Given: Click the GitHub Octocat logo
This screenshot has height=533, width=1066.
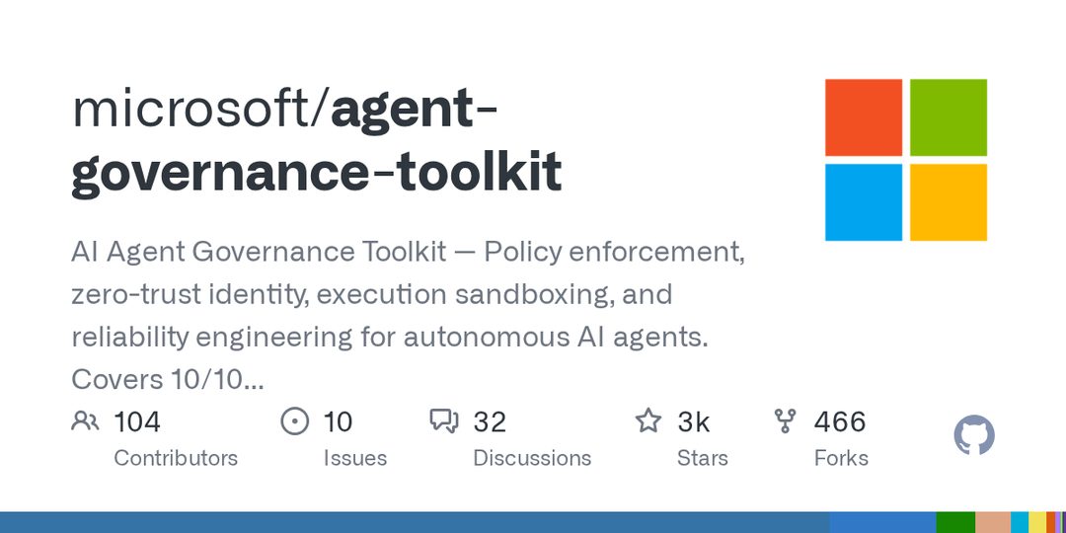Looking at the screenshot, I should [x=974, y=435].
